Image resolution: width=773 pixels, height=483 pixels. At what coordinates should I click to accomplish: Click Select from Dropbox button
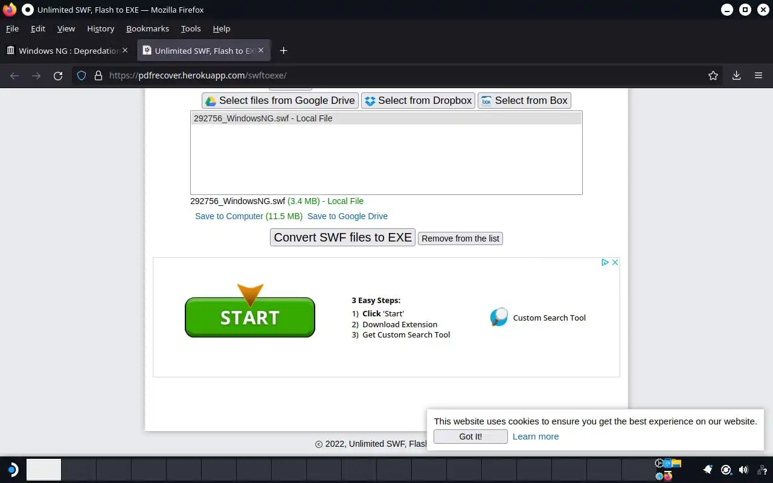[x=418, y=101]
